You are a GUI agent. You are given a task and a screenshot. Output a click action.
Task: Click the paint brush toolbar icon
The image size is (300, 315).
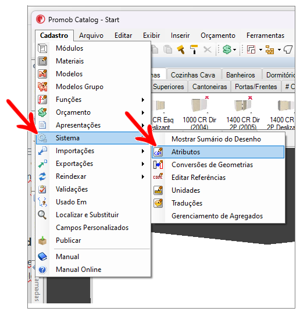click(181, 49)
